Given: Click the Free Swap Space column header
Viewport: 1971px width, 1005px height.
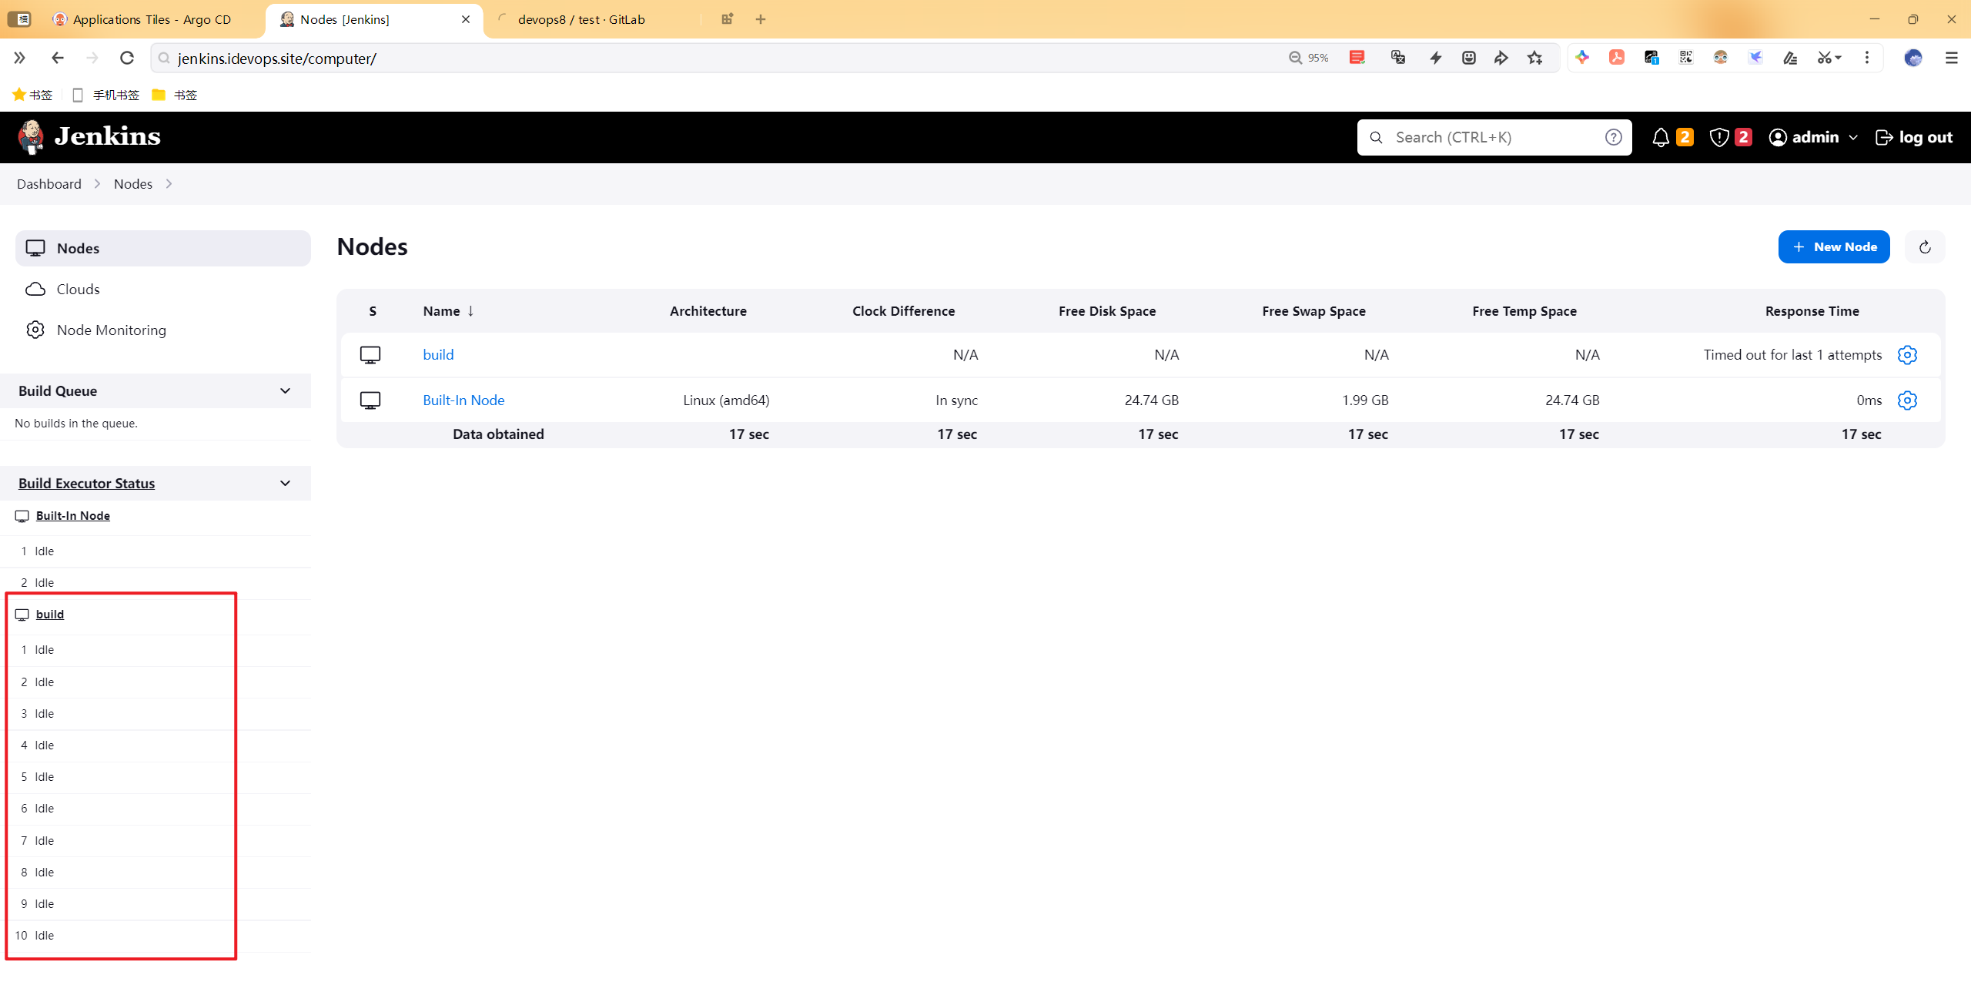Looking at the screenshot, I should pos(1313,311).
